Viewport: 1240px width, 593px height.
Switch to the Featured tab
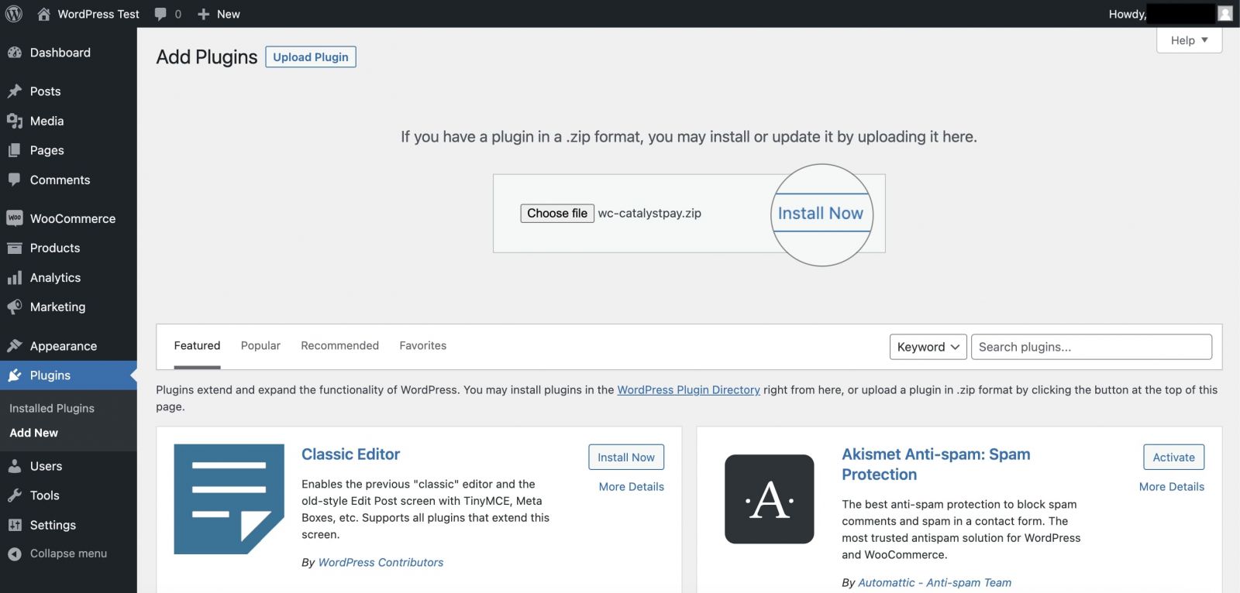[197, 346]
